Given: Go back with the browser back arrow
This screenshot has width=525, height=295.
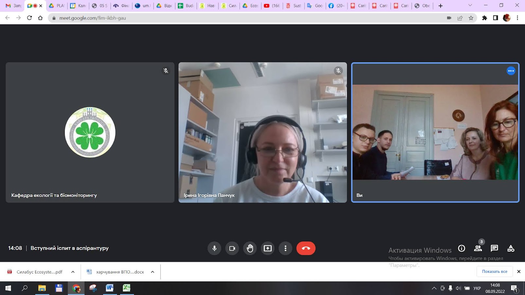Looking at the screenshot, I should click(x=8, y=18).
